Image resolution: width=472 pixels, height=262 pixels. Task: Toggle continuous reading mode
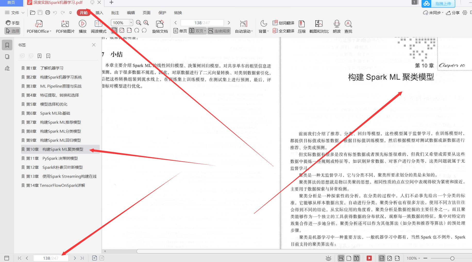pos(219,31)
